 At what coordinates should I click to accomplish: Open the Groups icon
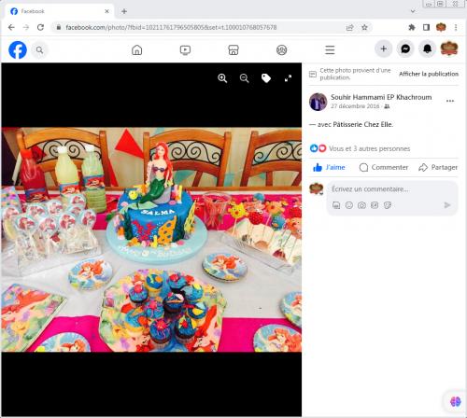(282, 49)
